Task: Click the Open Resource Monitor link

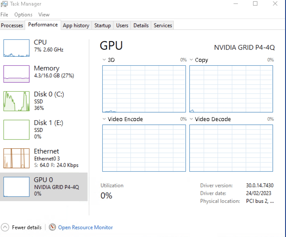Action: [85, 228]
